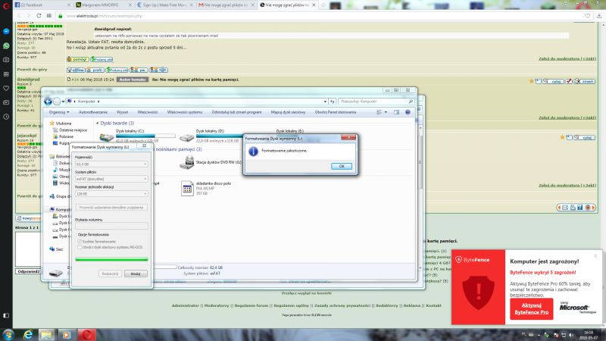Click restore device defaults button
Viewport: 606px width, 341px height.
tap(111, 208)
